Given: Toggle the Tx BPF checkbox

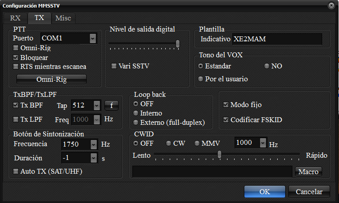Looking at the screenshot, I should pos(16,105).
